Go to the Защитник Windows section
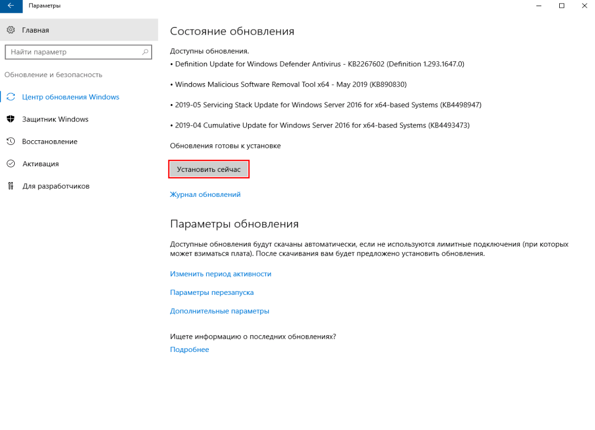Viewport: 595px width, 430px height. (x=55, y=119)
